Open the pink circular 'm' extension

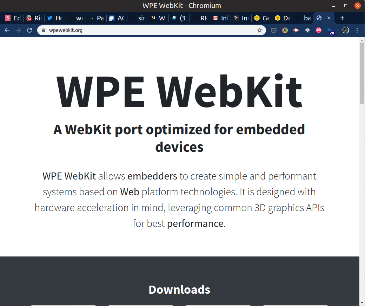coord(319,30)
